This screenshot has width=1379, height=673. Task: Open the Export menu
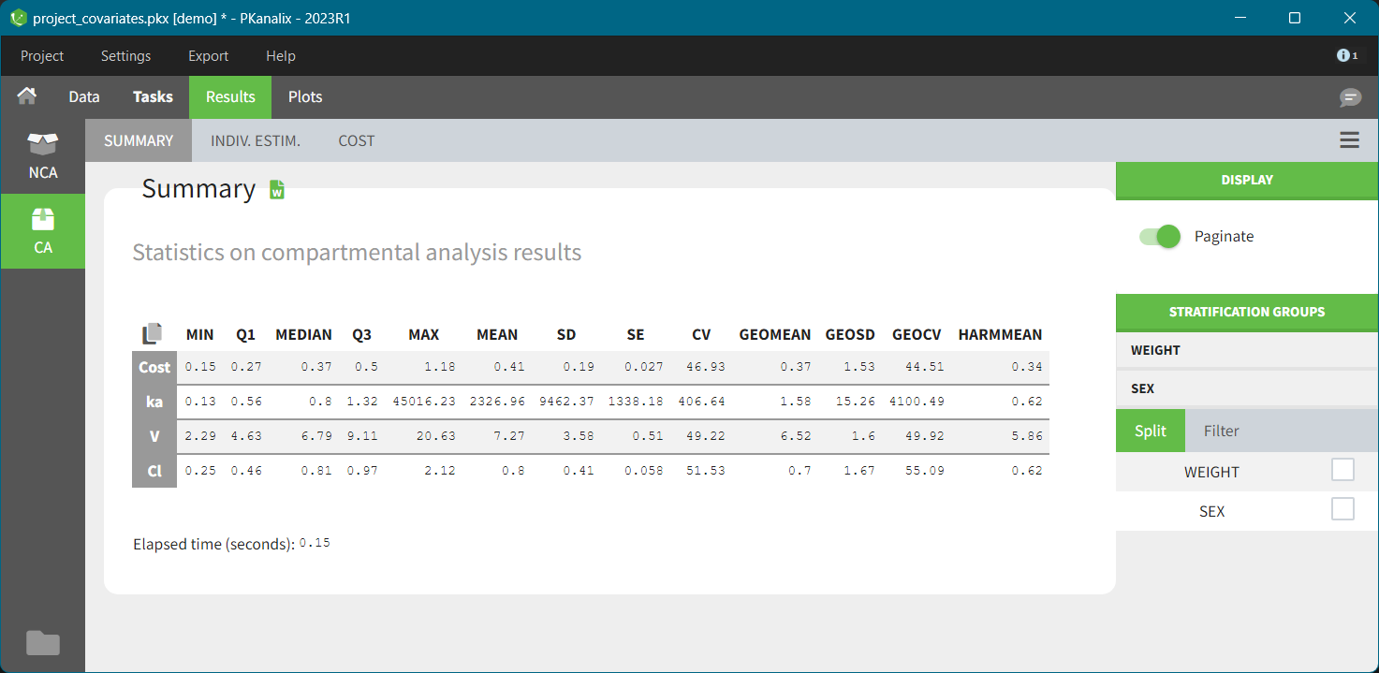tap(208, 56)
